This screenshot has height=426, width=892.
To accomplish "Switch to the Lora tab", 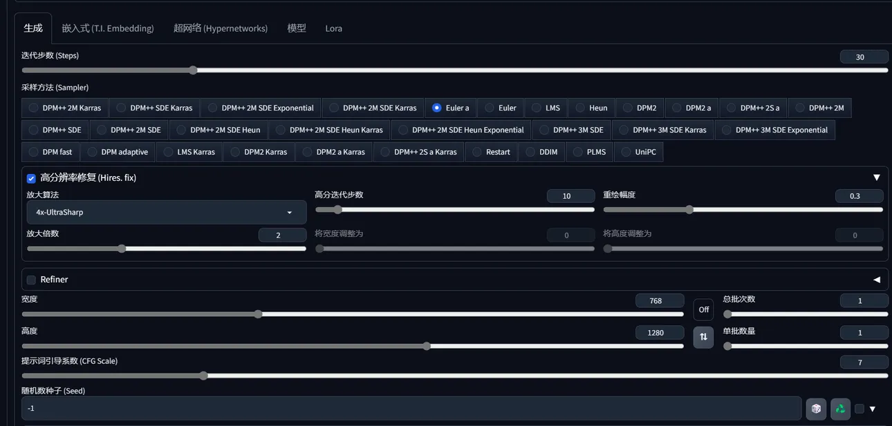I will pyautogui.click(x=333, y=28).
